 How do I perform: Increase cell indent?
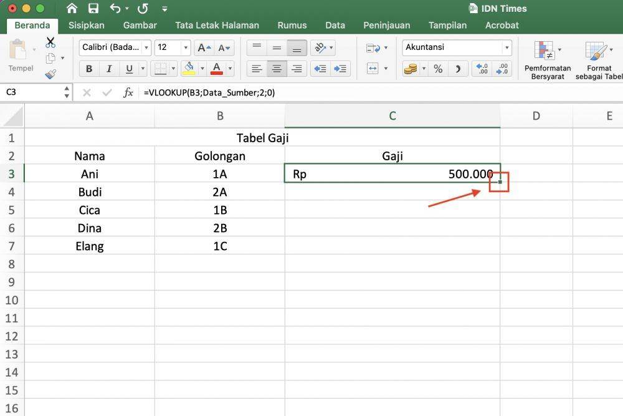click(340, 69)
